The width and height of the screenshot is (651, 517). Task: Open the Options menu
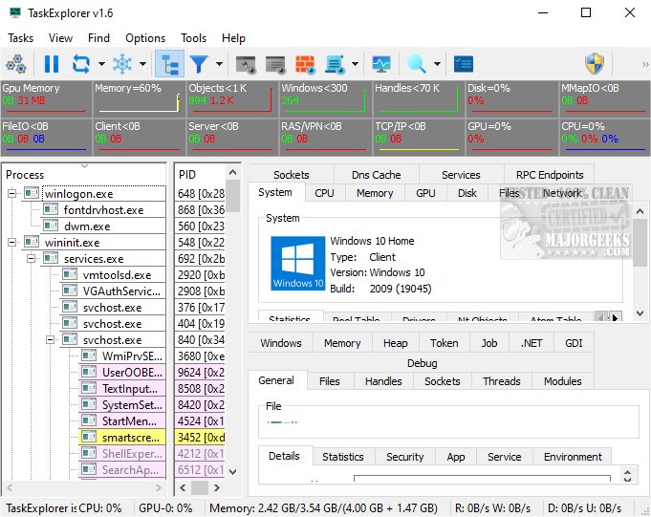pyautogui.click(x=145, y=38)
